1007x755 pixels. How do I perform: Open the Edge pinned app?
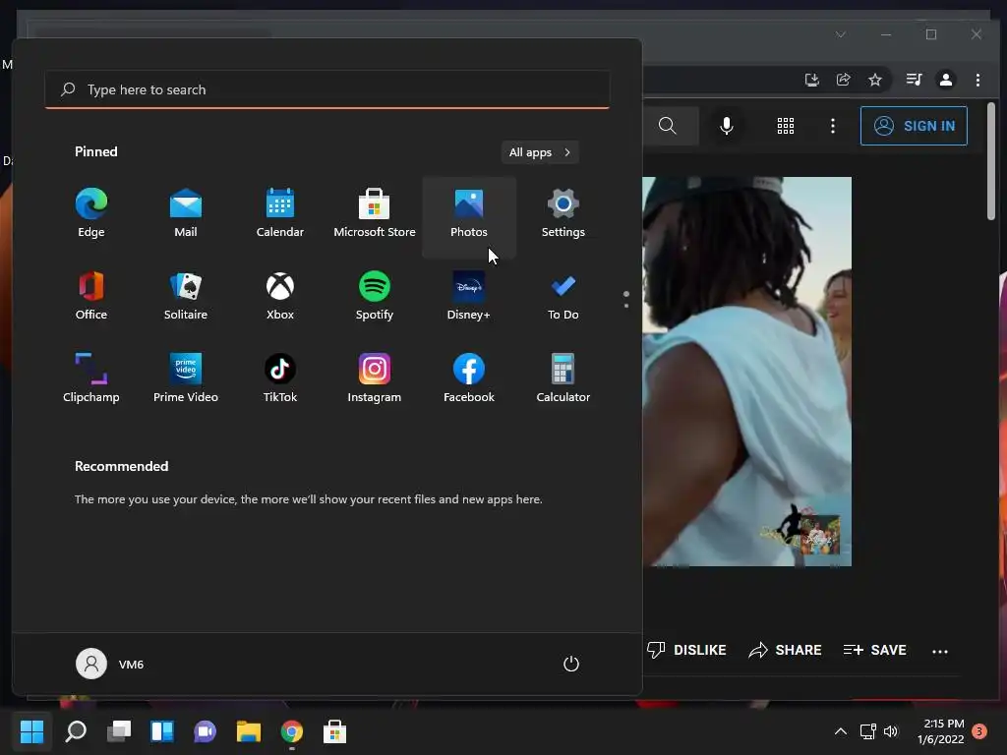[x=91, y=214]
